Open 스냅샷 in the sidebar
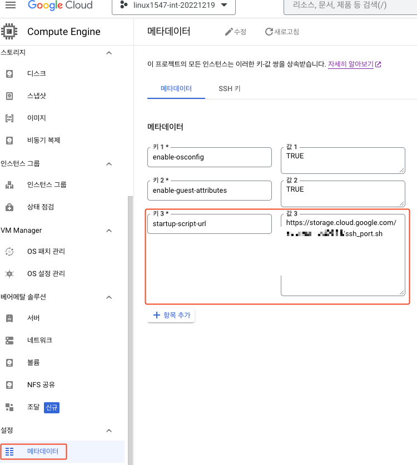Screen dimensions: 417x465 [x=37, y=96]
